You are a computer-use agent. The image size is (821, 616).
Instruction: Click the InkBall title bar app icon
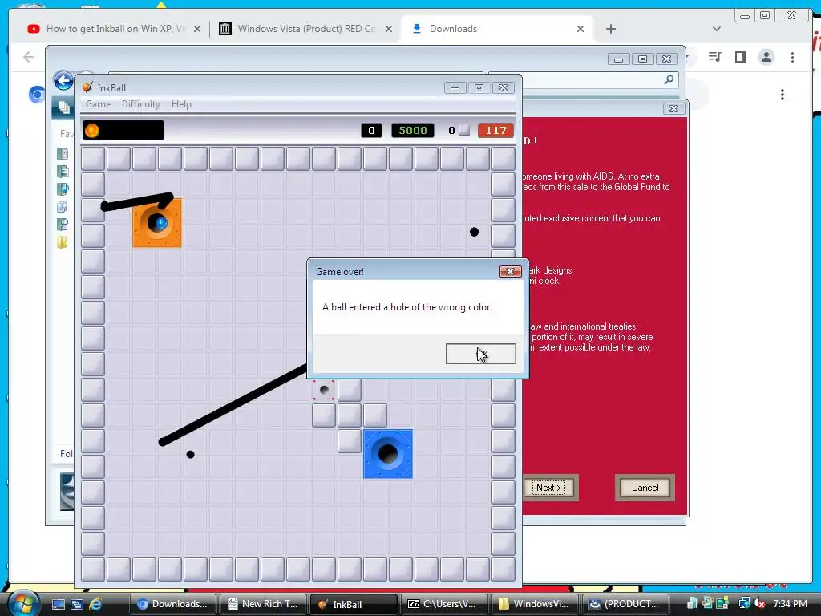point(87,87)
